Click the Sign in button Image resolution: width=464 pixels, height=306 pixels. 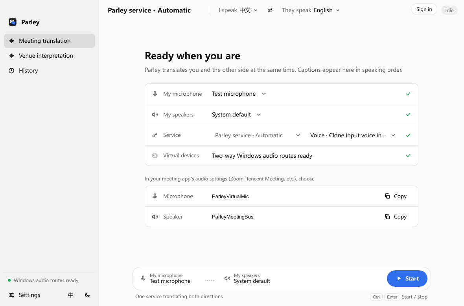(x=424, y=9)
